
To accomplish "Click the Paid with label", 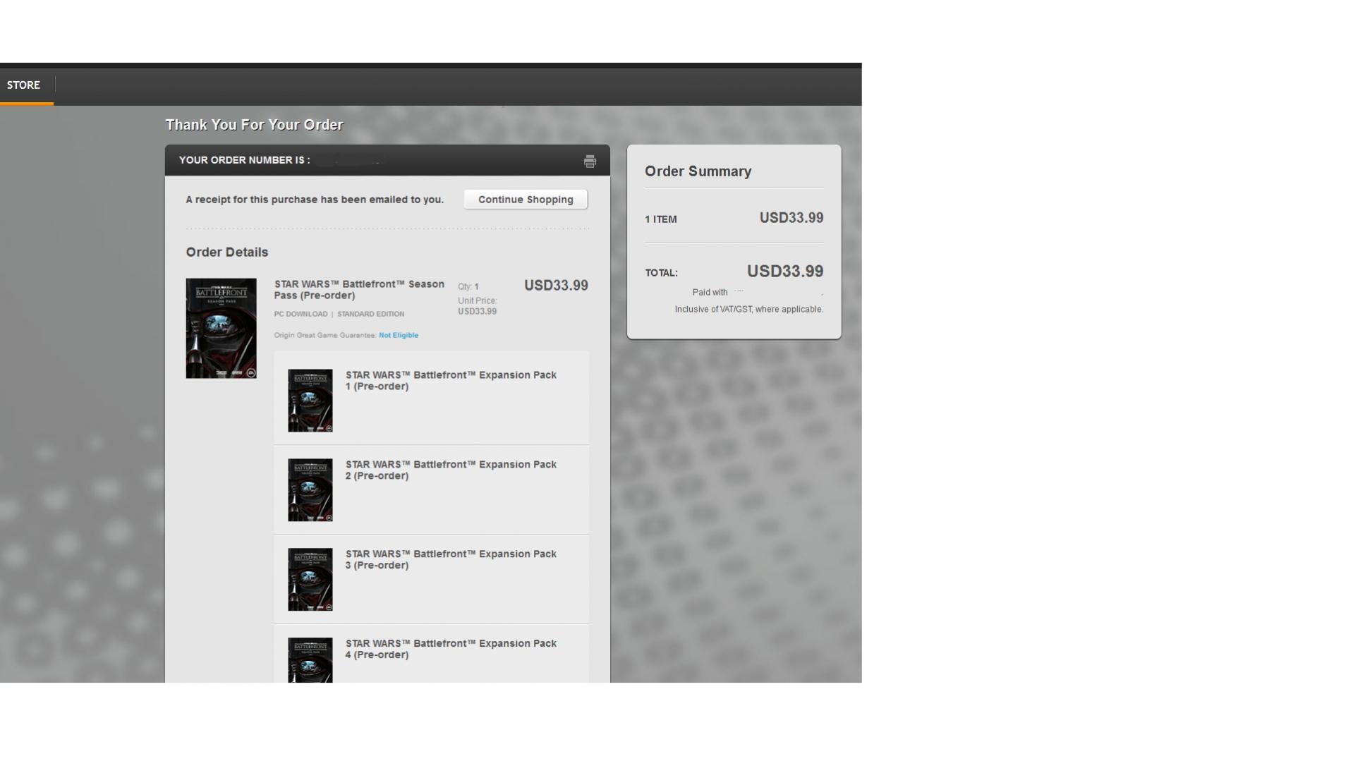I will (x=710, y=293).
